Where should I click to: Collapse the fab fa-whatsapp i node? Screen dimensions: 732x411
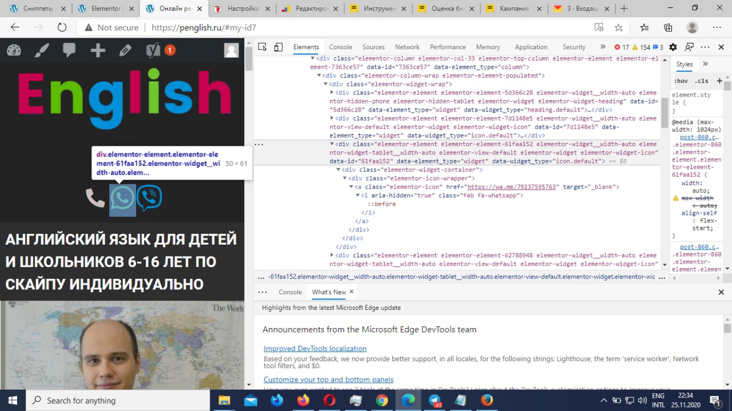click(357, 195)
